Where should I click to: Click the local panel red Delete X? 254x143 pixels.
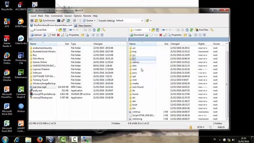tap(58, 35)
